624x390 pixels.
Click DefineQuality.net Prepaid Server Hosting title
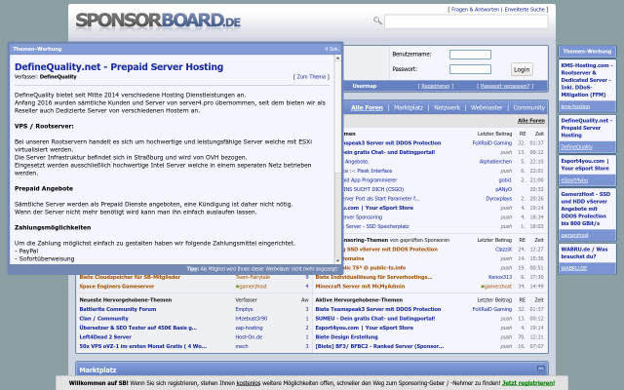tap(118, 66)
